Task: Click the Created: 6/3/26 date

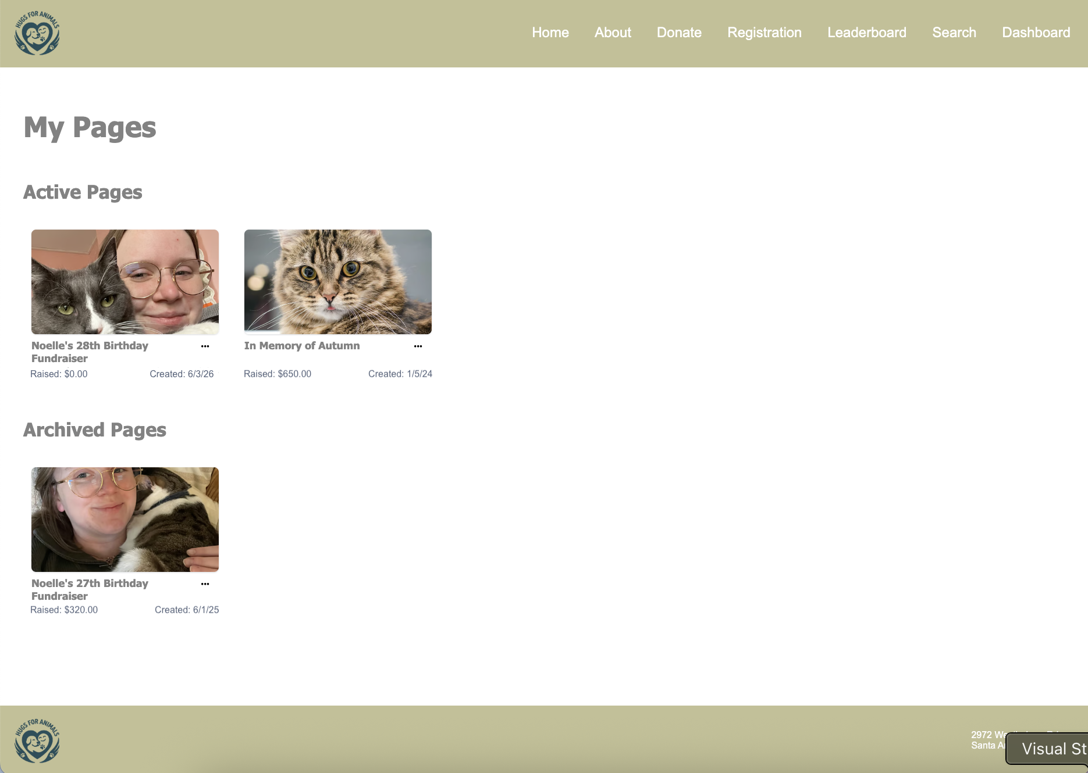Action: [x=182, y=374]
